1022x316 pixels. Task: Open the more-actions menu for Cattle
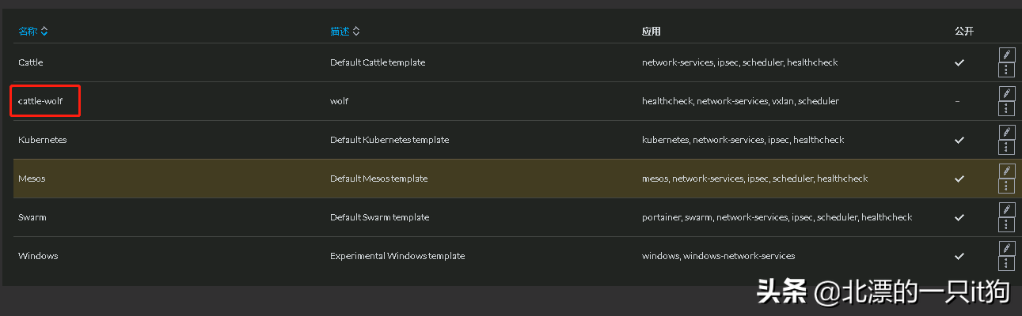click(x=1006, y=70)
